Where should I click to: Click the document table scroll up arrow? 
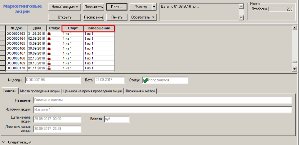click(295, 28)
